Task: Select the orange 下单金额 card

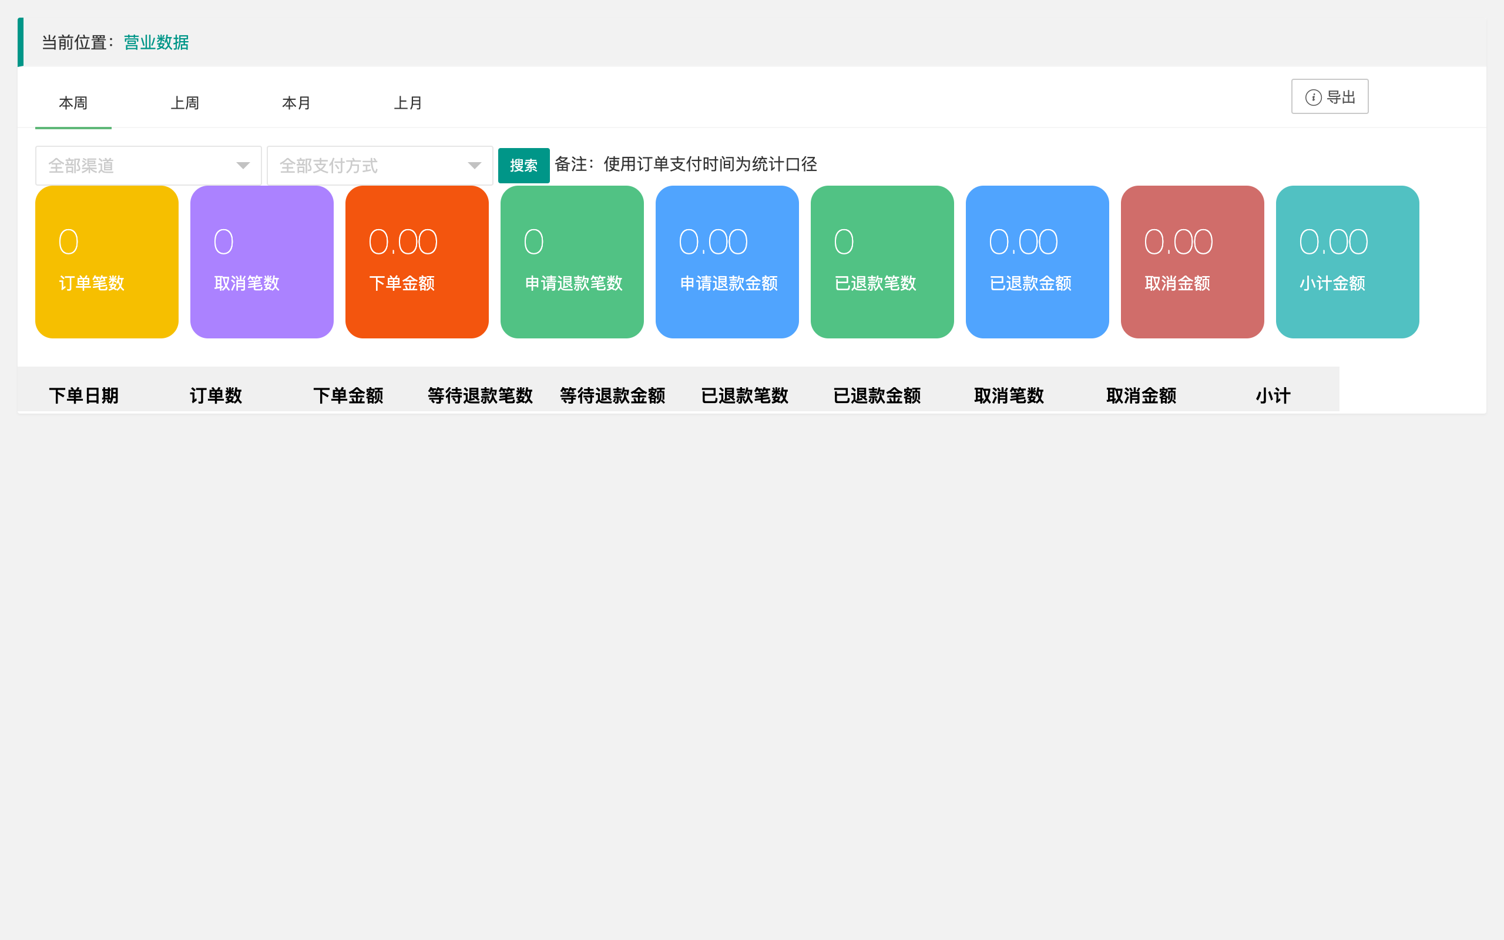Action: tap(417, 262)
